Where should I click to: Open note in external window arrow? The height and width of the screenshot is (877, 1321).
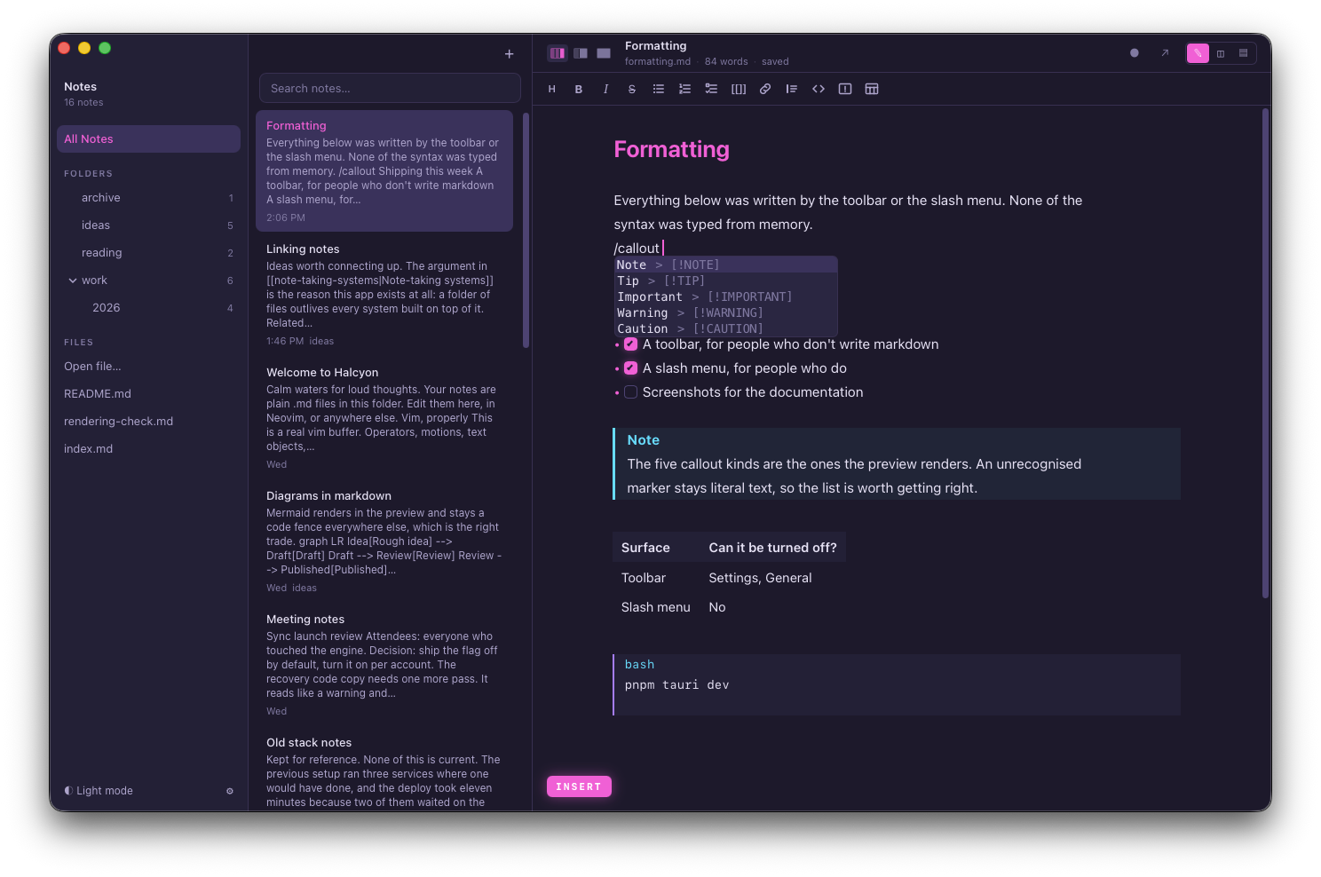pyautogui.click(x=1165, y=53)
